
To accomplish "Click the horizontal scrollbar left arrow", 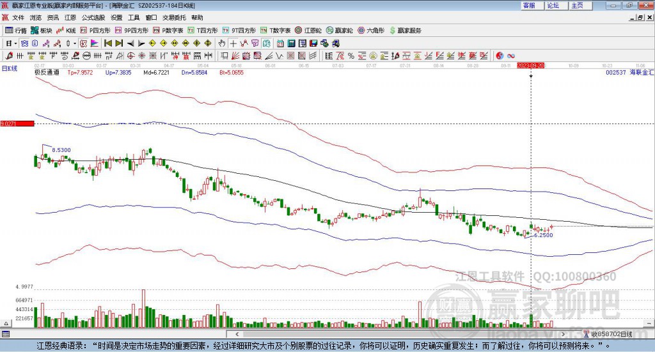I will 237,334.
